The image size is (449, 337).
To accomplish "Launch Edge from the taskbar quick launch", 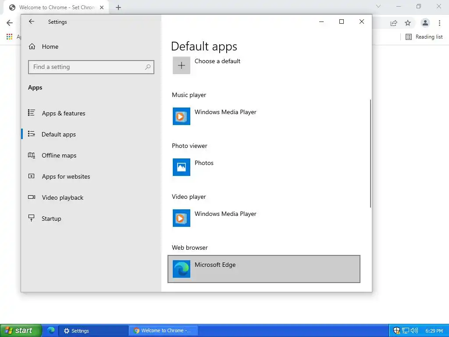I will pos(51,330).
